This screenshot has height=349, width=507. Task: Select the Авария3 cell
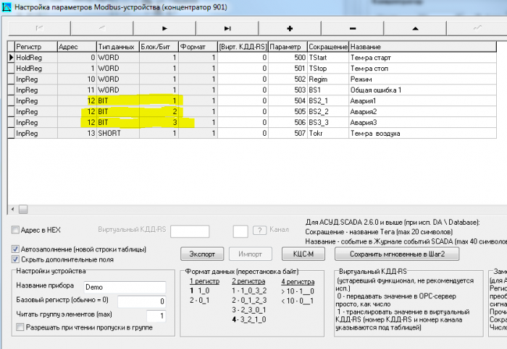point(422,123)
